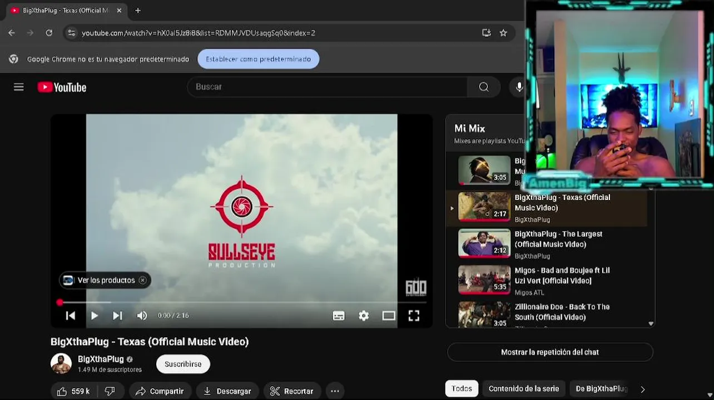Open the first Mi Mix video thumbnail (3:05)
Image resolution: width=714 pixels, height=400 pixels.
pos(484,170)
